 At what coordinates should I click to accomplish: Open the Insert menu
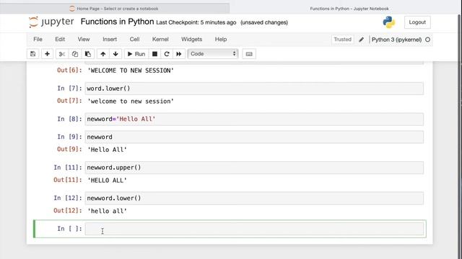pyautogui.click(x=110, y=39)
